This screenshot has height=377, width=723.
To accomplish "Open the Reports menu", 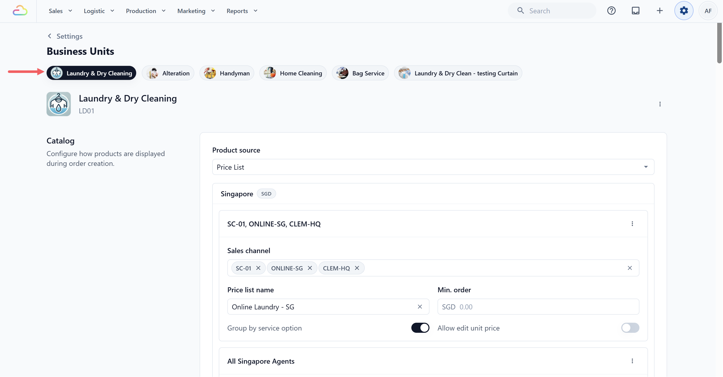I will [x=242, y=11].
